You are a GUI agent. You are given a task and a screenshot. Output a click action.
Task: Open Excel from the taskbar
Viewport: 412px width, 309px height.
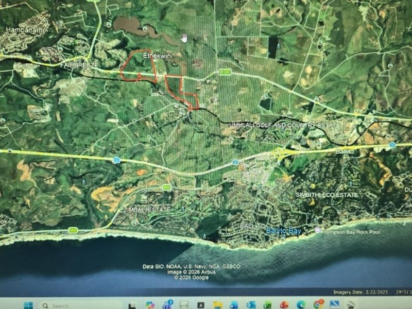click(x=267, y=305)
